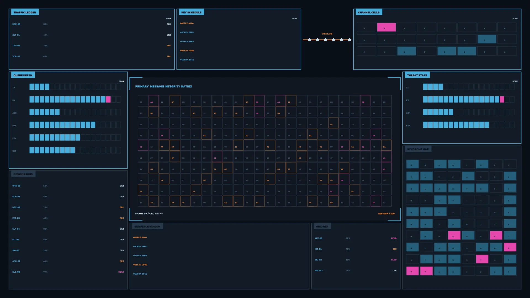530x298 pixels.
Task: Select key 03DFE1 0FDD in Key Schedule
Action: (x=187, y=33)
